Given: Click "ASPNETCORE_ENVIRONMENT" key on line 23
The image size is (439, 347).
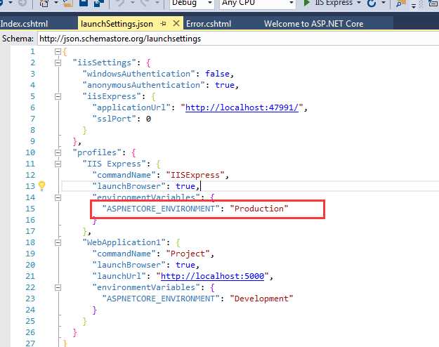Looking at the screenshot, I should 161,299.
